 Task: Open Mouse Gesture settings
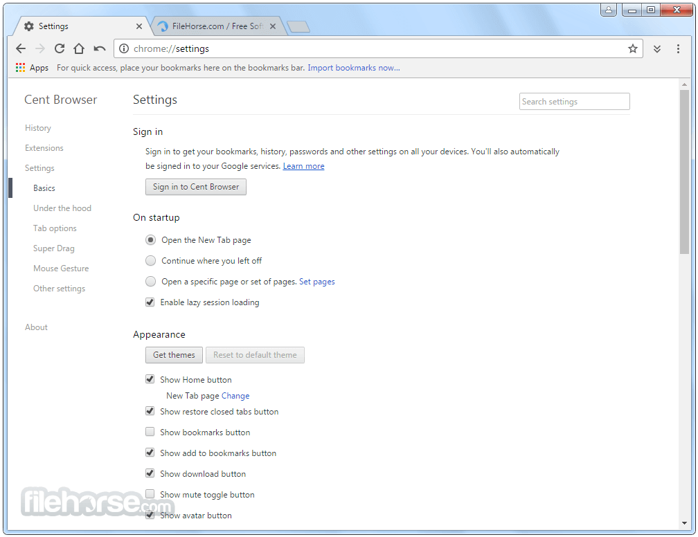click(x=61, y=268)
